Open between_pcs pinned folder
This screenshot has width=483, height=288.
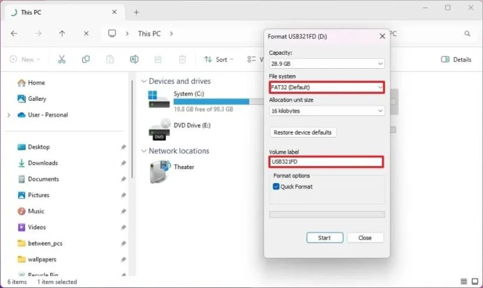(x=40, y=243)
